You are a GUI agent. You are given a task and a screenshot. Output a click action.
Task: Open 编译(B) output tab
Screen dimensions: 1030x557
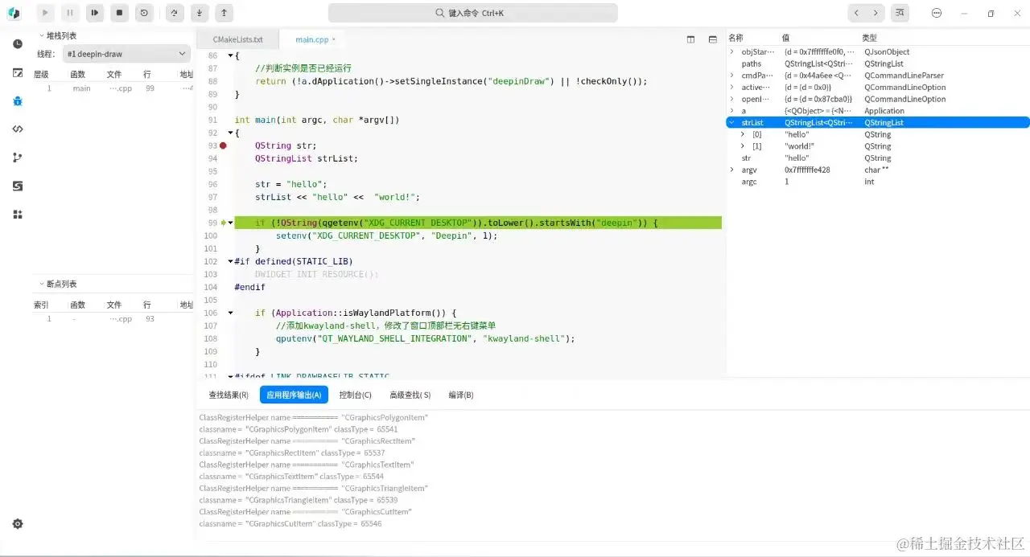point(461,395)
